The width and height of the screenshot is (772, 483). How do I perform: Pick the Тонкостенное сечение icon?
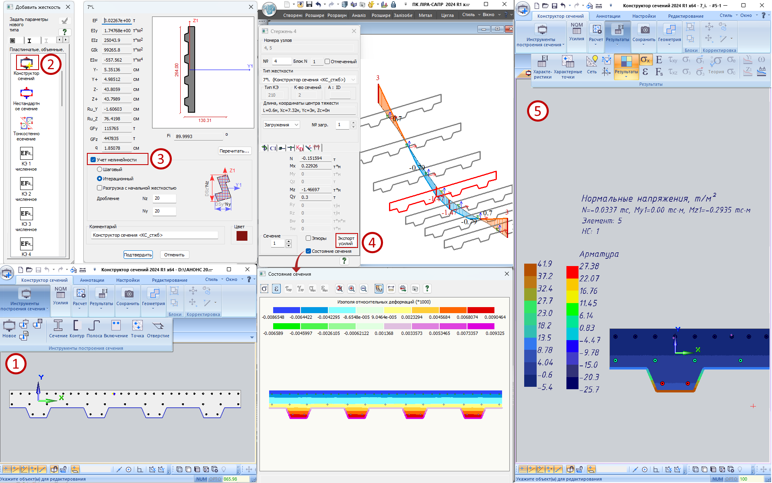[x=27, y=123]
